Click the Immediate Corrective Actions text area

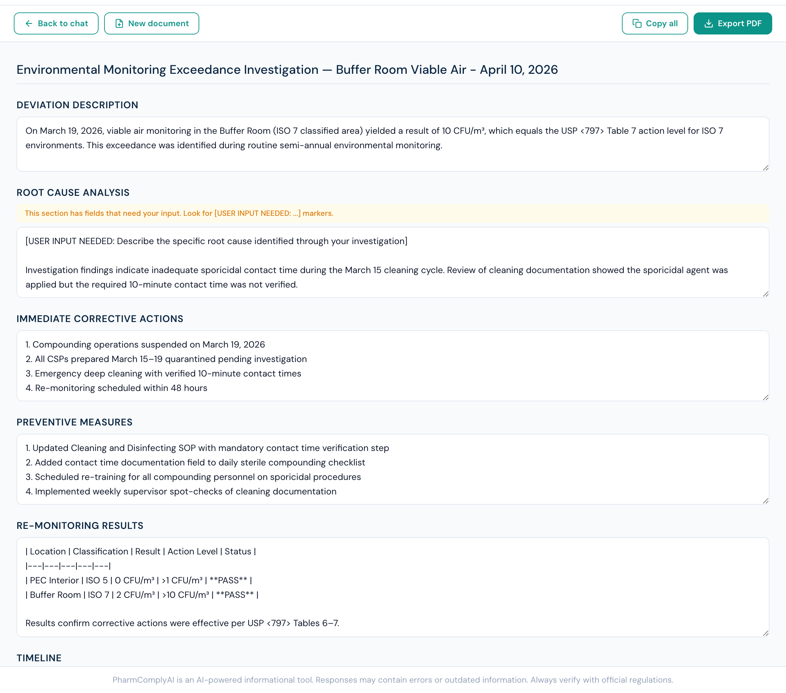(x=384, y=365)
